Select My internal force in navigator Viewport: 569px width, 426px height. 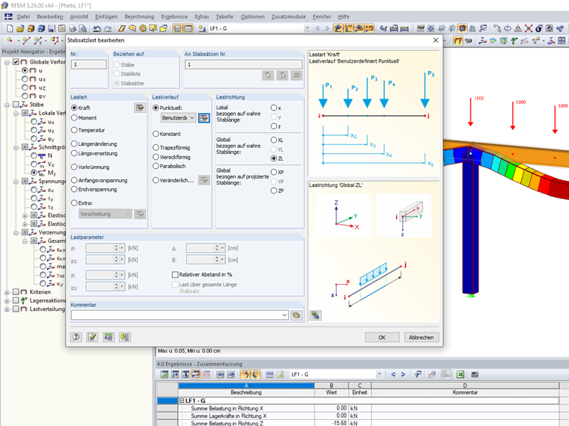[34, 173]
